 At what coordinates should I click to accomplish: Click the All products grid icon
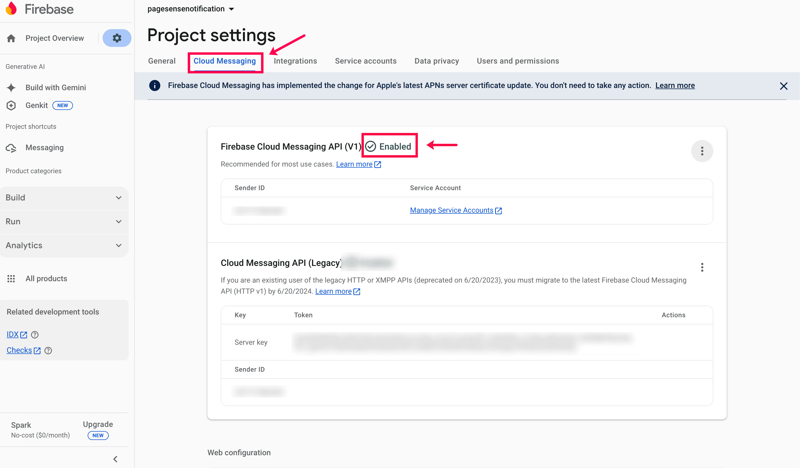(x=11, y=279)
